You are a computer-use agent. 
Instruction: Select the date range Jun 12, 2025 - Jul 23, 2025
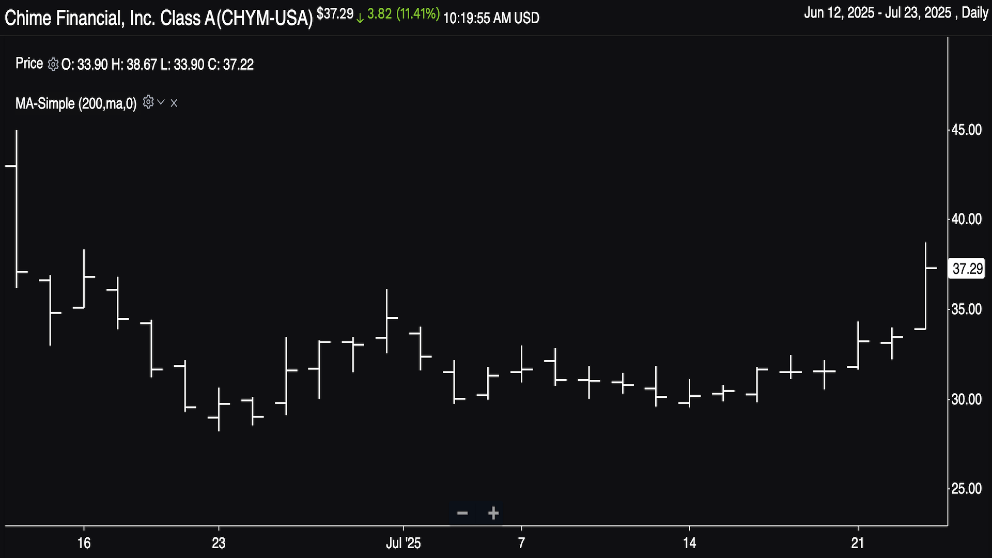[878, 13]
